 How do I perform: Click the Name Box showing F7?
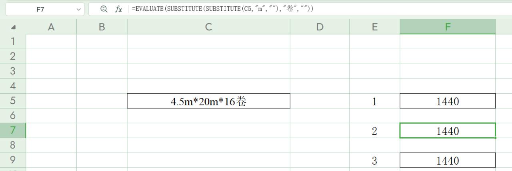[40, 9]
